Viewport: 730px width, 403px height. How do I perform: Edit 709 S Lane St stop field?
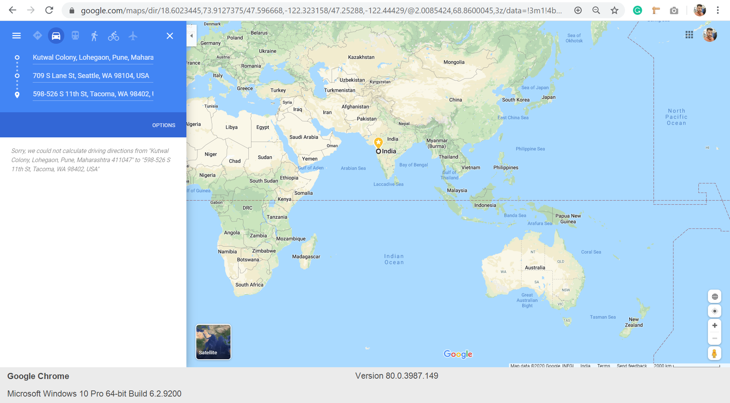[x=93, y=76]
